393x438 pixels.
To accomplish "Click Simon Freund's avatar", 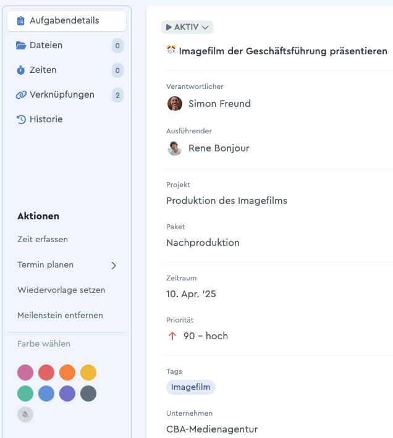I will coord(175,104).
